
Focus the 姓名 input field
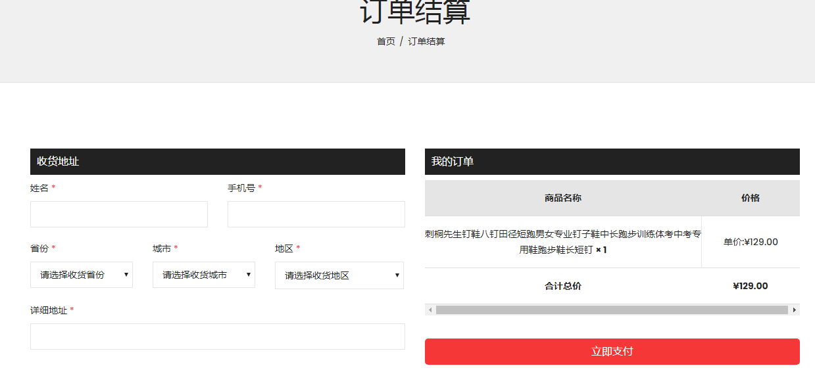[x=119, y=214]
